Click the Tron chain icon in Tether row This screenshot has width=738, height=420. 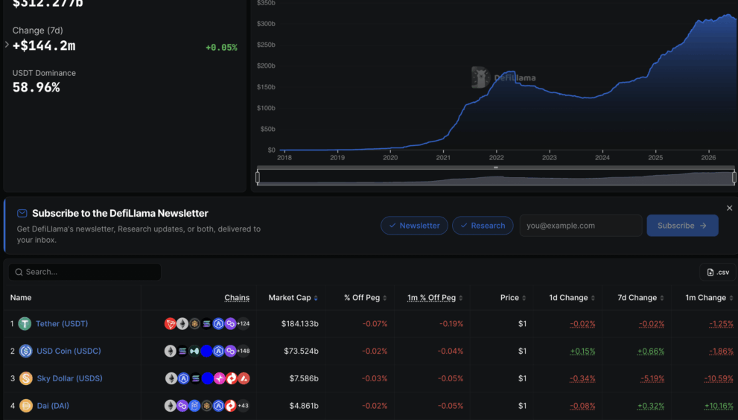coord(170,324)
